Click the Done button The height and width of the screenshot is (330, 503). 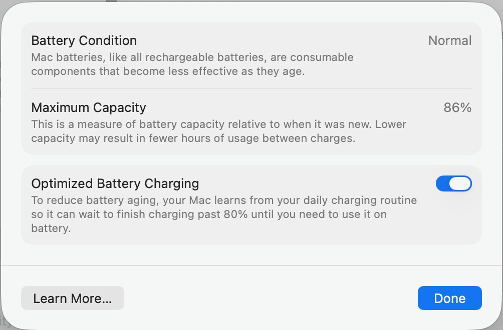click(449, 298)
